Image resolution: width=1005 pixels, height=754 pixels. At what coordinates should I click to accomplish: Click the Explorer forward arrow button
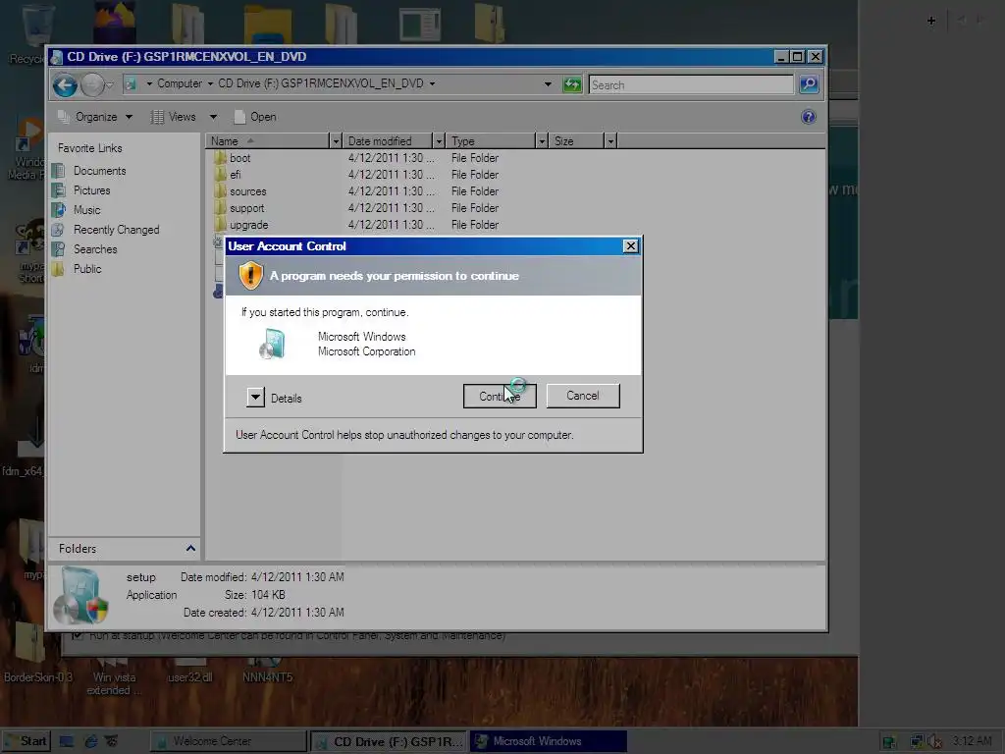coord(92,85)
